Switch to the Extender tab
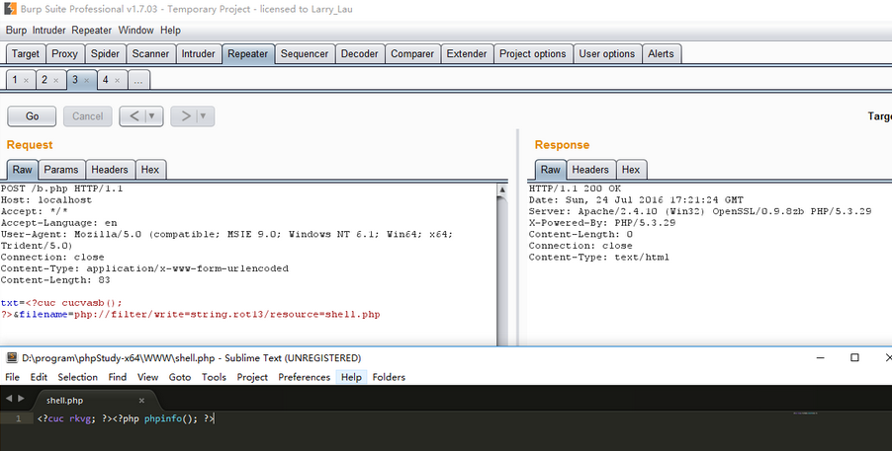The width and height of the screenshot is (892, 451). pos(467,54)
